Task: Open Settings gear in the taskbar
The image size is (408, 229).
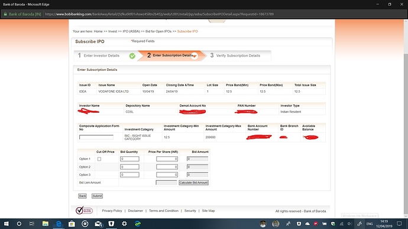Action: pyautogui.click(x=124, y=224)
